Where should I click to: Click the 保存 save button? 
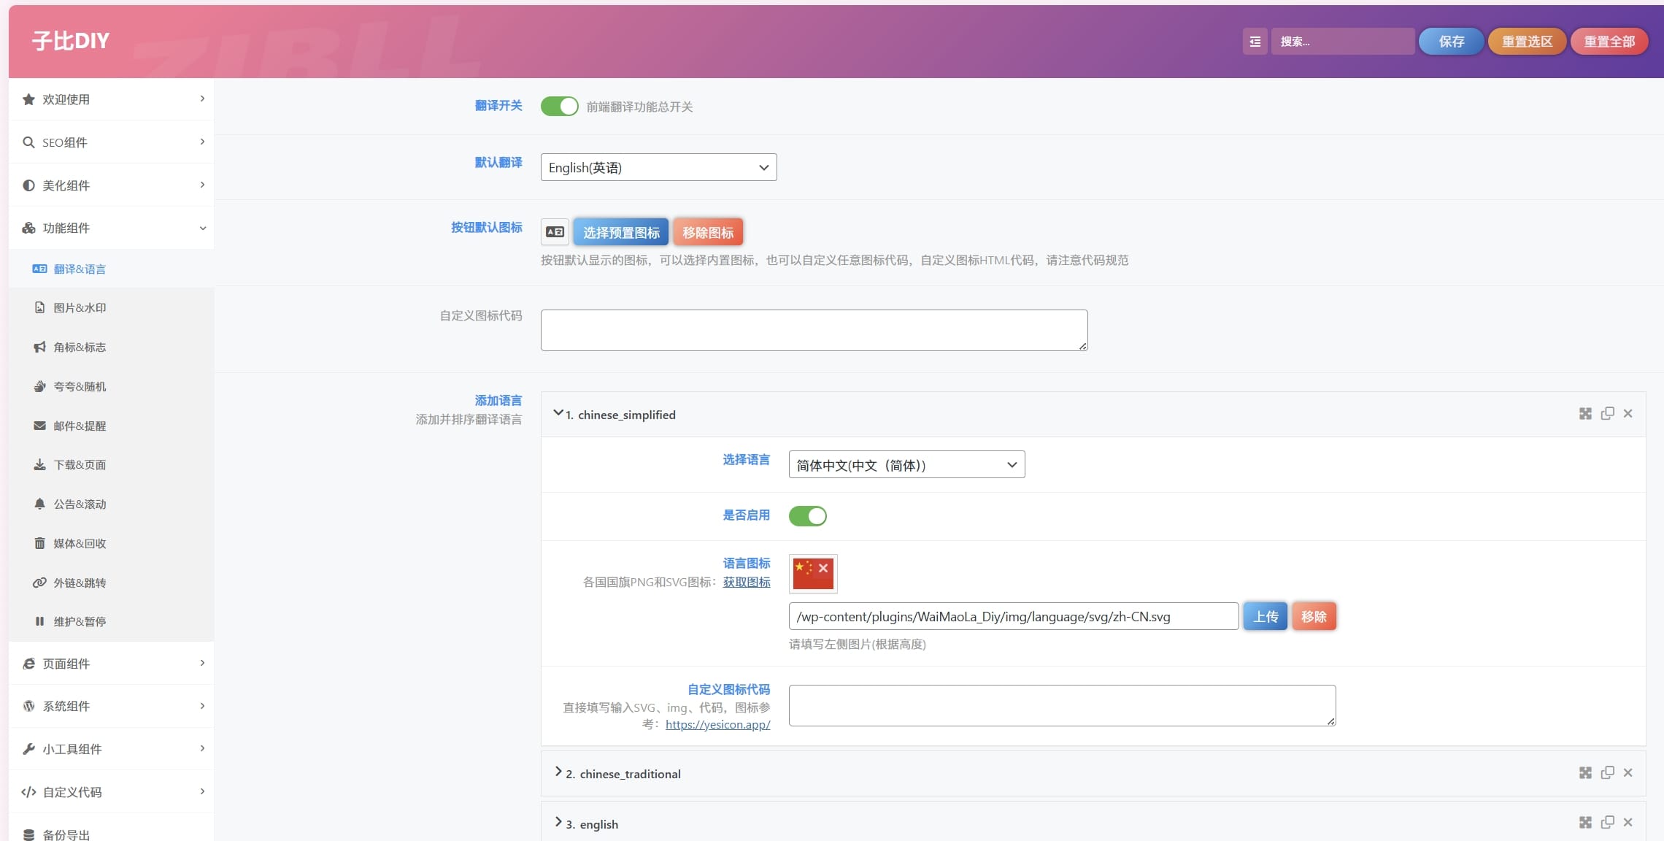tap(1451, 42)
